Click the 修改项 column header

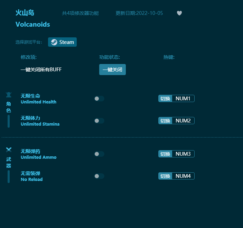[x=29, y=57]
